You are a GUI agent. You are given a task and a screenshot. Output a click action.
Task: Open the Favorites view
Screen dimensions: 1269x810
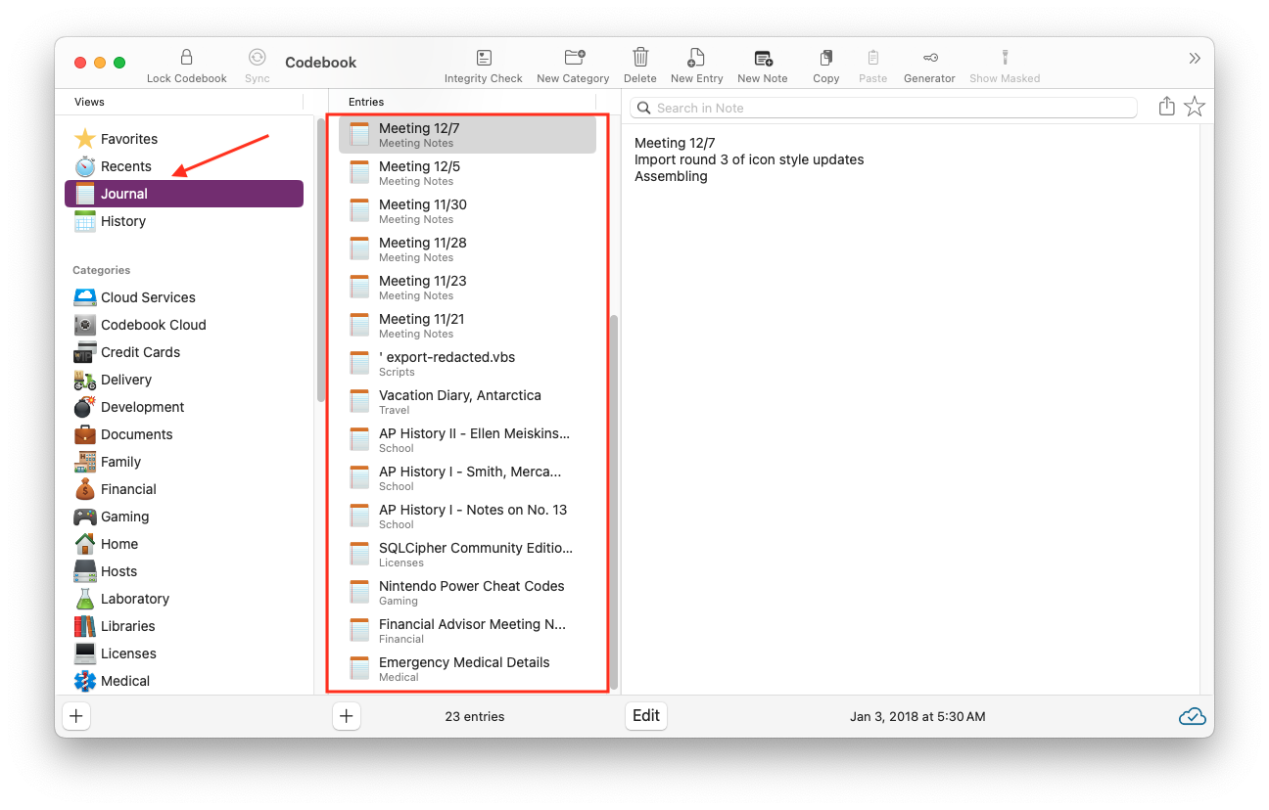click(x=184, y=139)
